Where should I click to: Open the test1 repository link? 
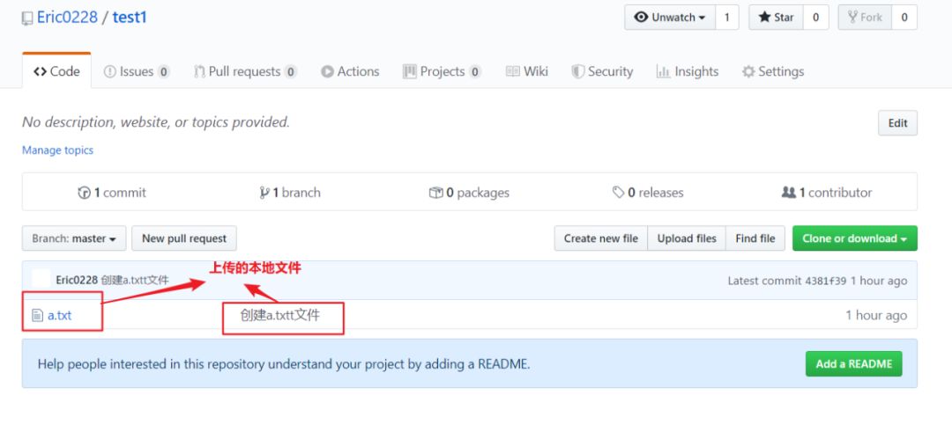point(130,17)
